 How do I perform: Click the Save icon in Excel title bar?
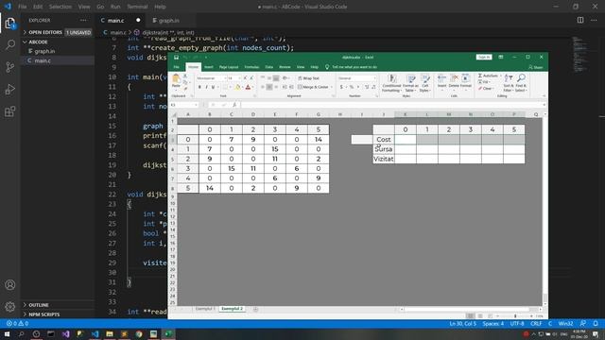pyautogui.click(x=177, y=58)
